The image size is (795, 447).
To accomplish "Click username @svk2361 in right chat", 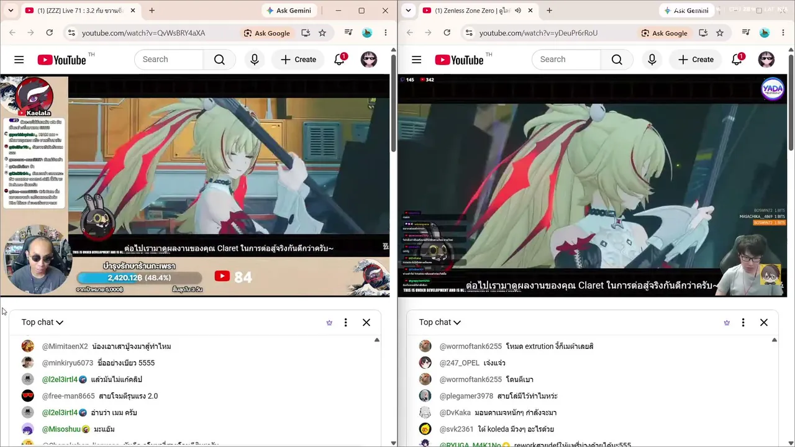I will click(457, 429).
